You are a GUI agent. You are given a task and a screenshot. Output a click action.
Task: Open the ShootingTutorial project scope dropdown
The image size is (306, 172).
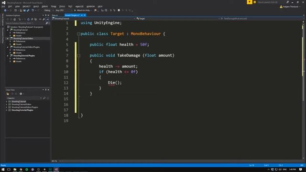[x=94, y=19]
